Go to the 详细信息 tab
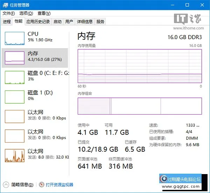 coord(85,22)
